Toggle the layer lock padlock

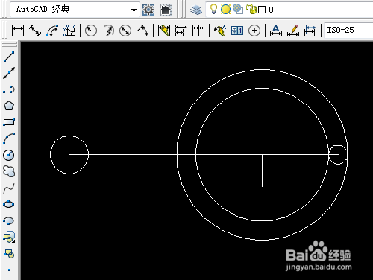251,10
